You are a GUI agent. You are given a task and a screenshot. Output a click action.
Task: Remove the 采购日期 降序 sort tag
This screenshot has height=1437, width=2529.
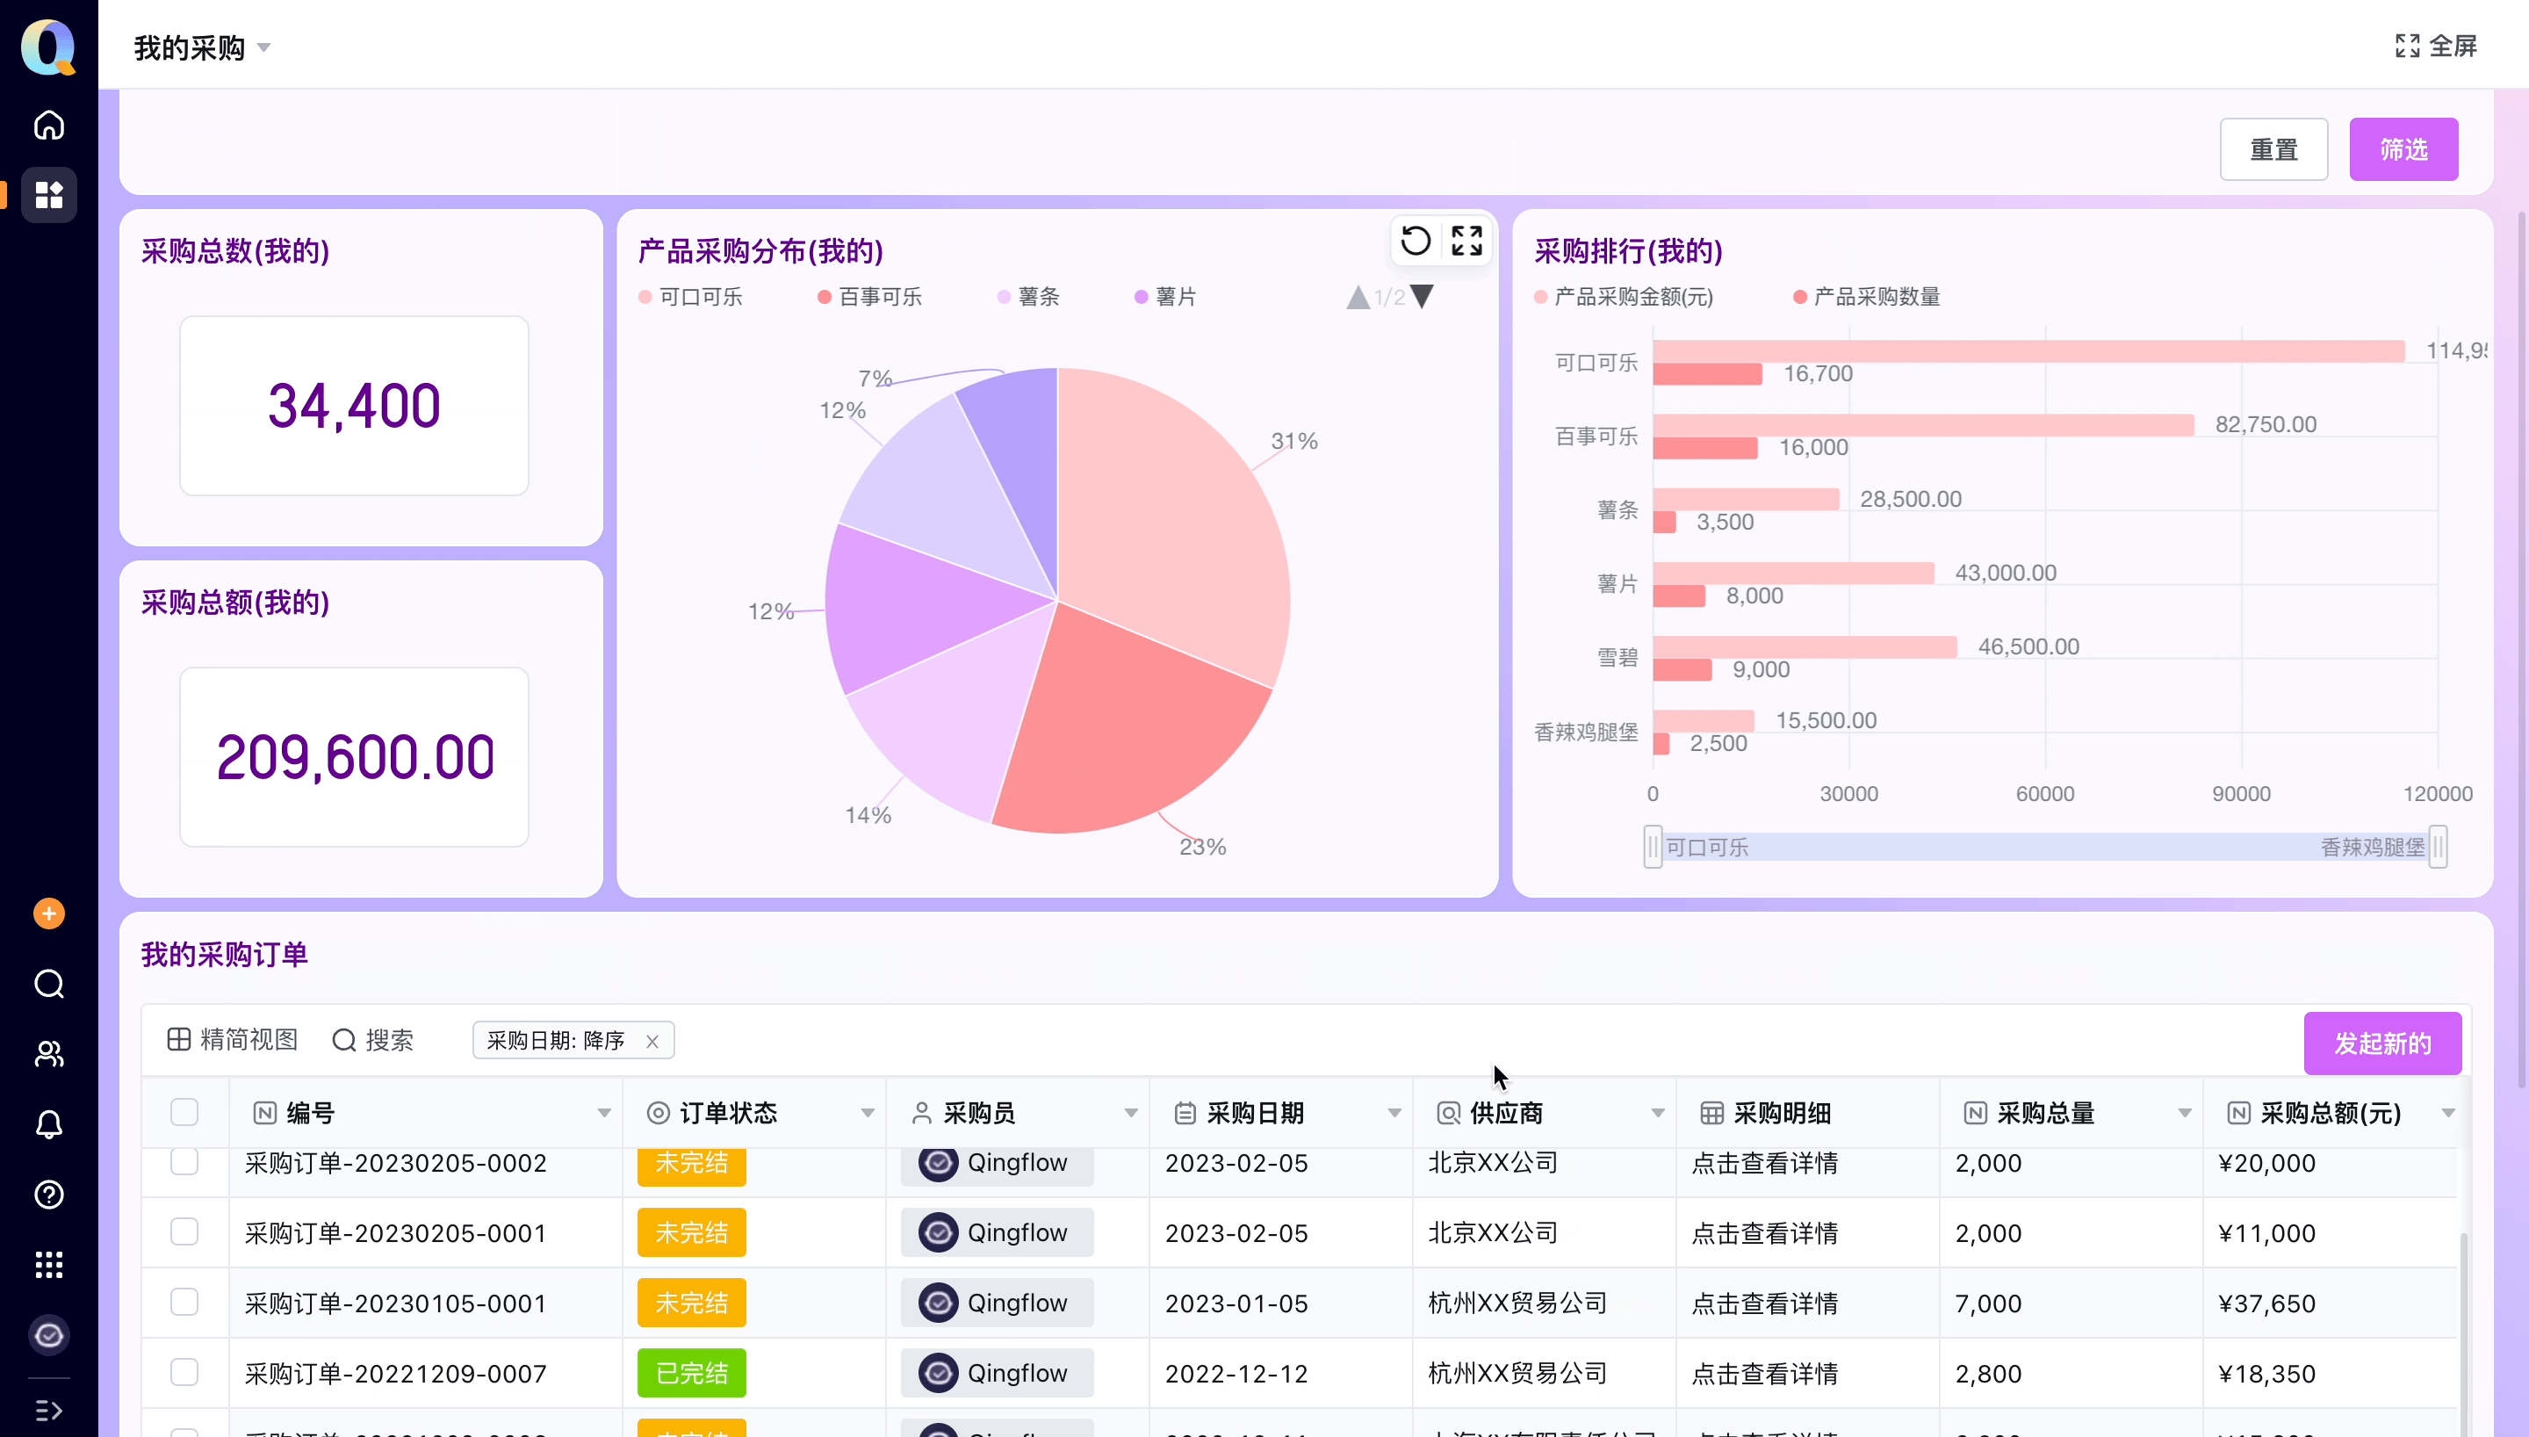point(652,1040)
